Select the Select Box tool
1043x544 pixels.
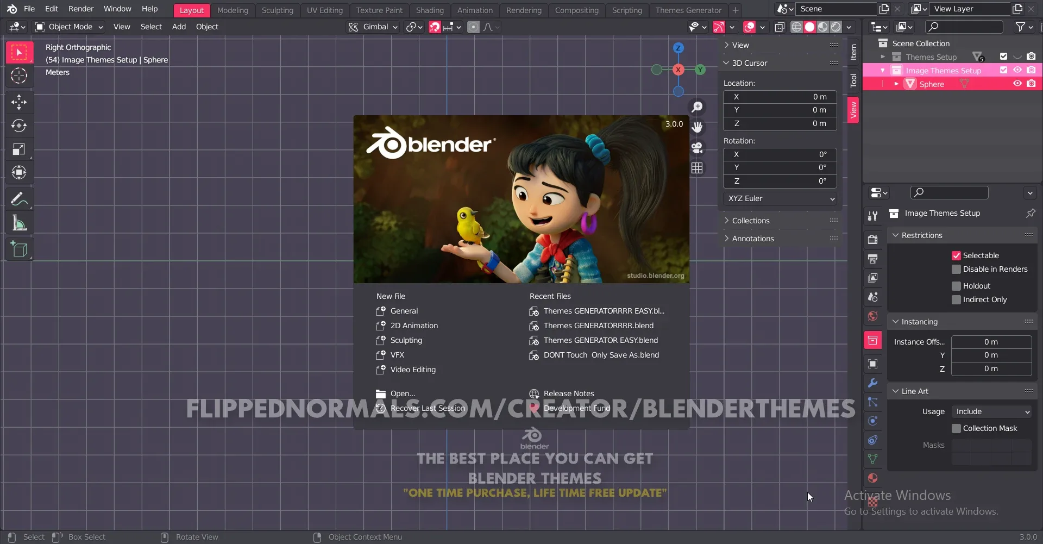point(19,52)
